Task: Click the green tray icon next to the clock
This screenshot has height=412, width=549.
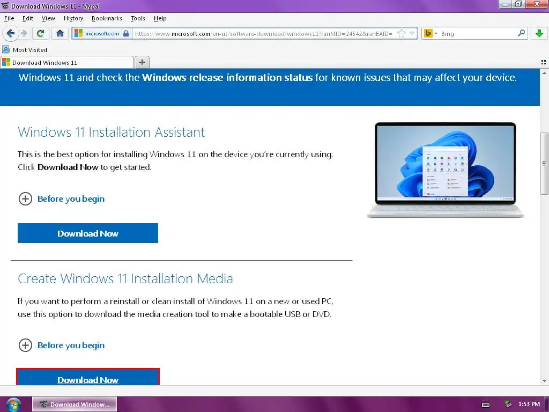Action: (x=508, y=404)
